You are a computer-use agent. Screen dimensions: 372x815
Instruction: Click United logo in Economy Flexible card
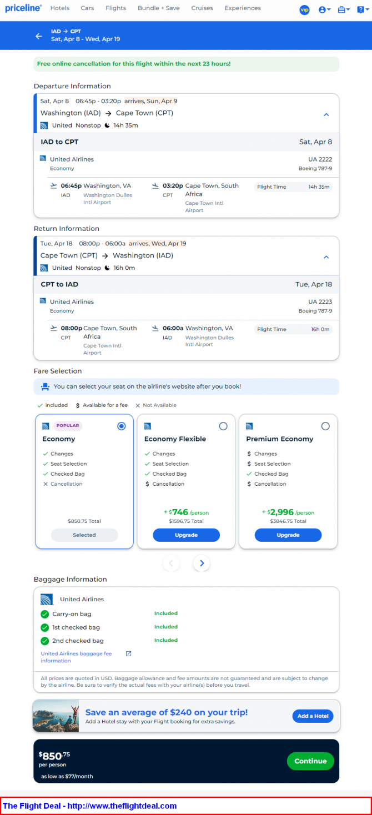148,426
